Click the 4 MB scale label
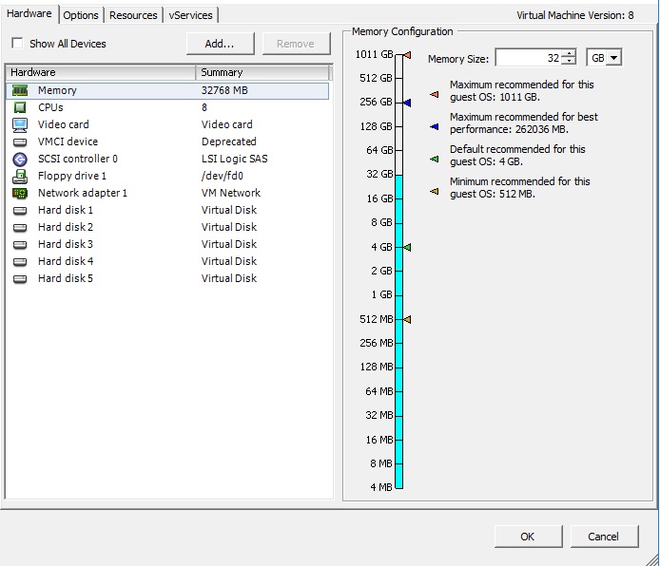Viewport: 660px width, 566px height. pos(381,487)
